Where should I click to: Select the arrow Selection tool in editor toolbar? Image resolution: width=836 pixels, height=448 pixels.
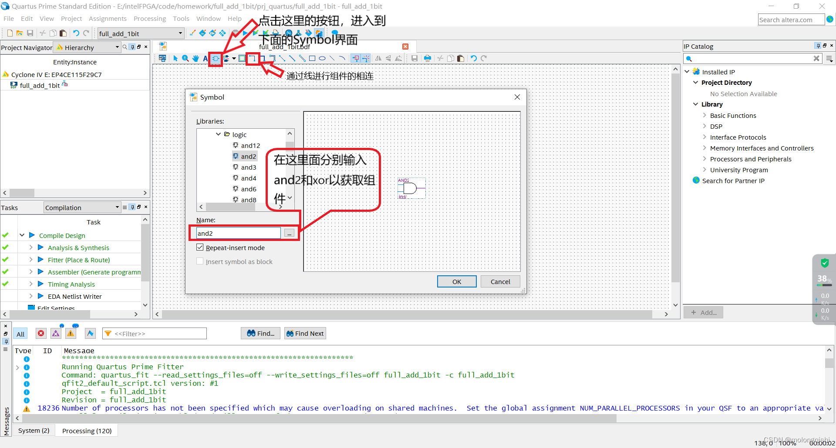point(175,58)
